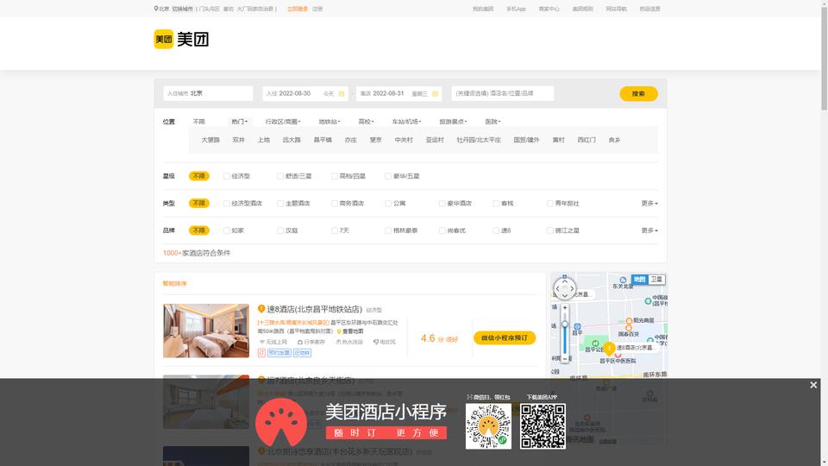Click the 查看地图 map pin icon
Viewport: 828px width, 466px height.
pos(339,331)
